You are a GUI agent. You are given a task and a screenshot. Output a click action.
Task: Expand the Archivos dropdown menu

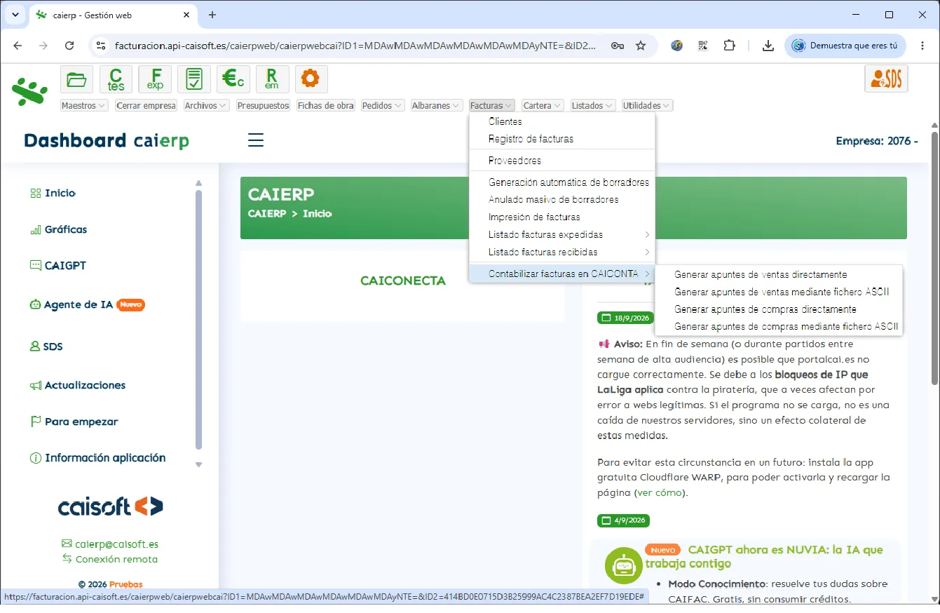(206, 106)
